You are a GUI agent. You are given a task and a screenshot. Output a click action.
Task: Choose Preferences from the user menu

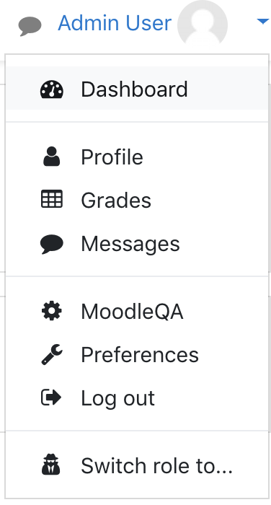point(137,354)
